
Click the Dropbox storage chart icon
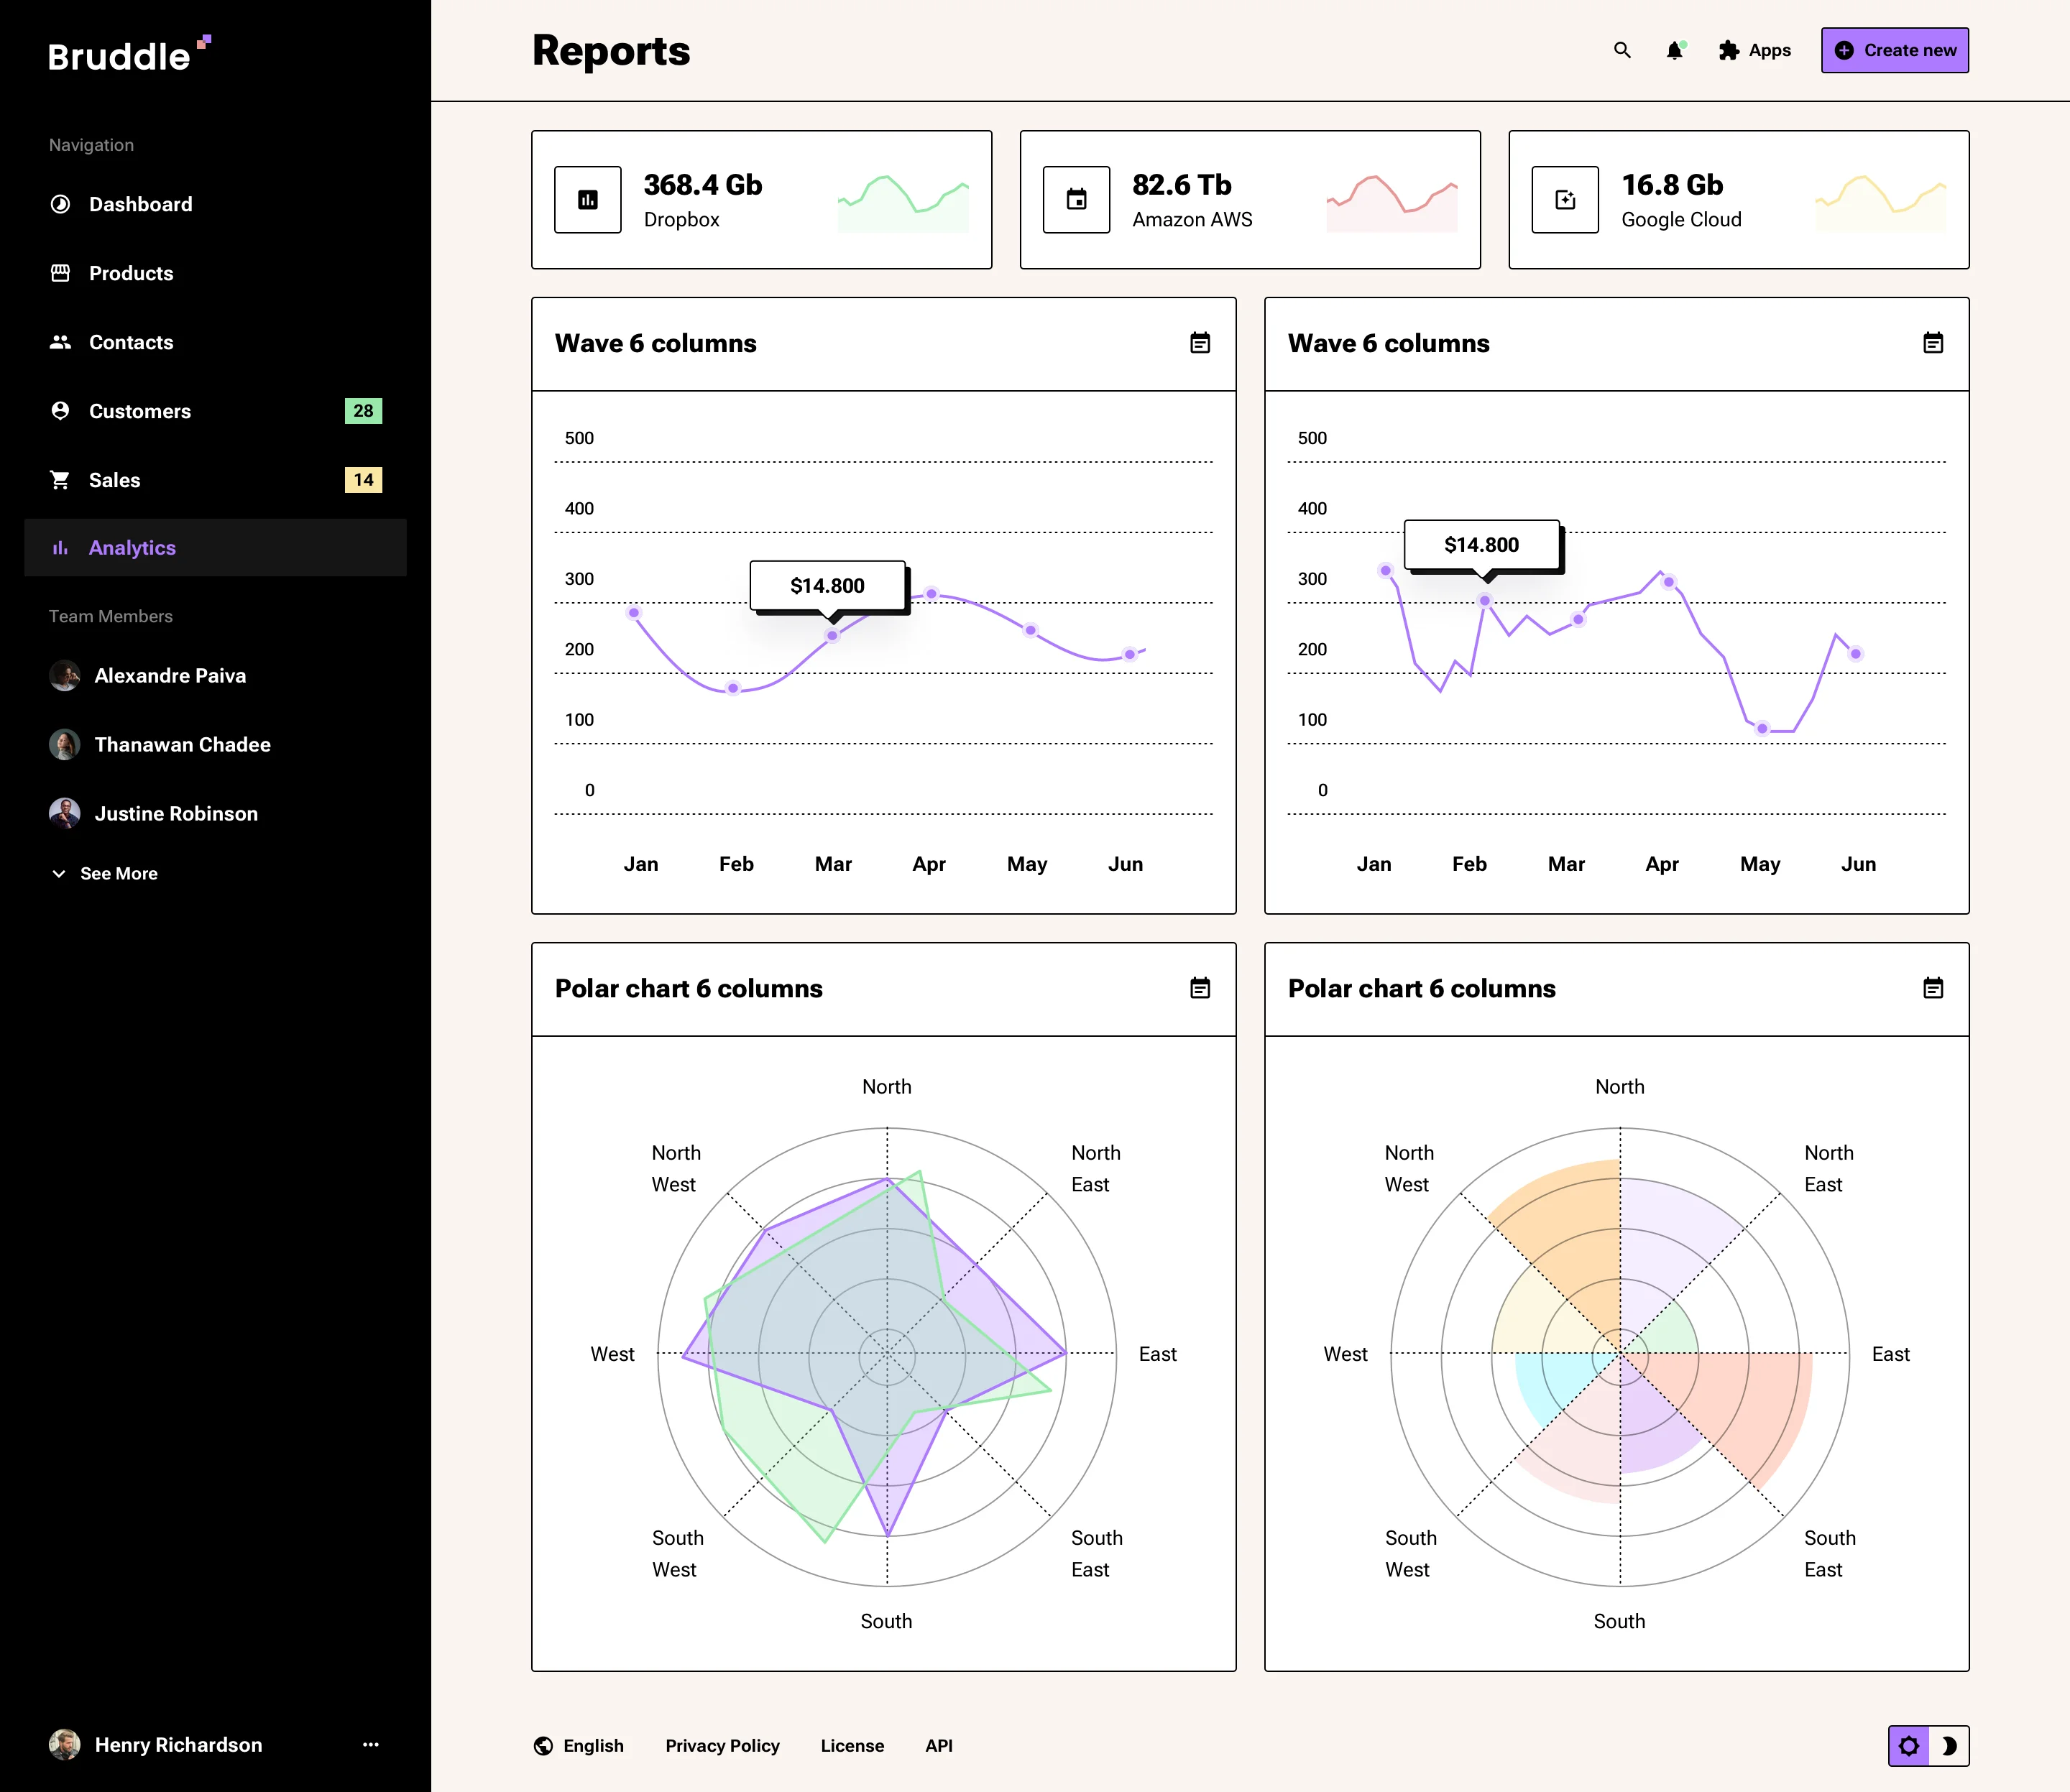[588, 200]
